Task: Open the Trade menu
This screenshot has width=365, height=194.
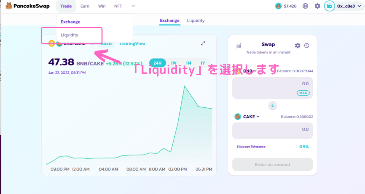Action: click(66, 6)
